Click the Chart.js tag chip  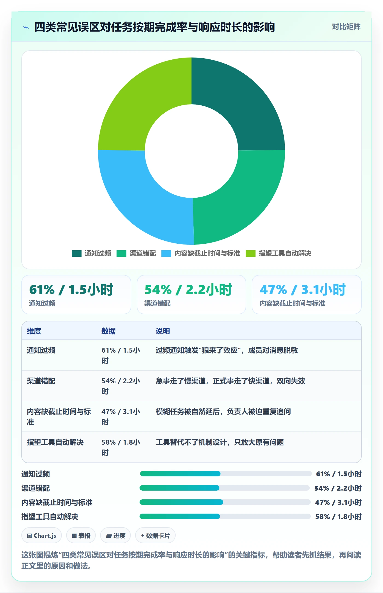click(x=42, y=535)
